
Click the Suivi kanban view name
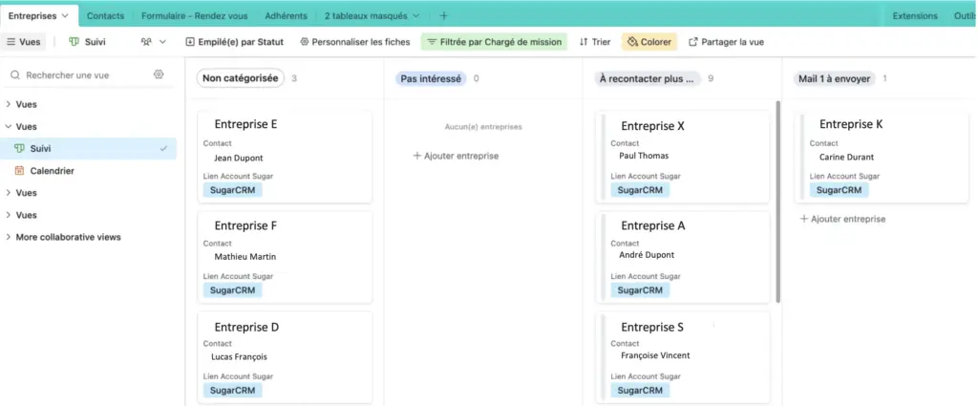click(95, 42)
